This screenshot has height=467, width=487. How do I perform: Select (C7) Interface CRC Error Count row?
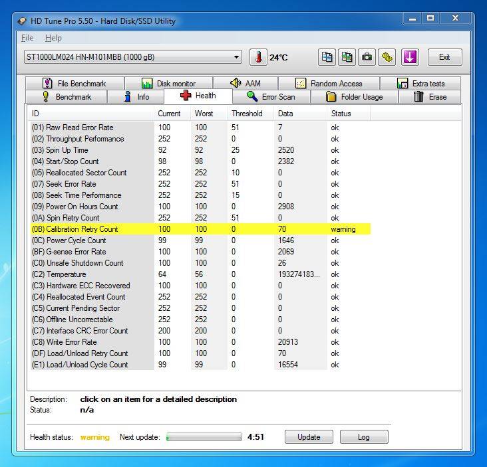point(200,331)
